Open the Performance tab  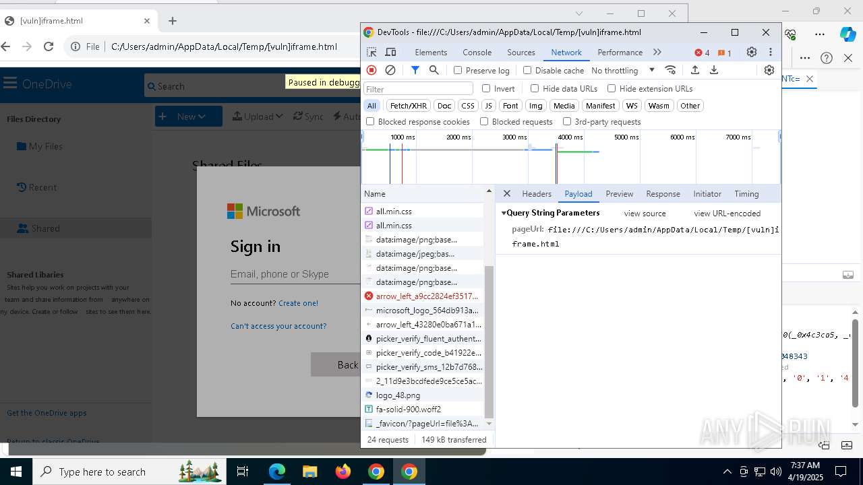(x=620, y=52)
